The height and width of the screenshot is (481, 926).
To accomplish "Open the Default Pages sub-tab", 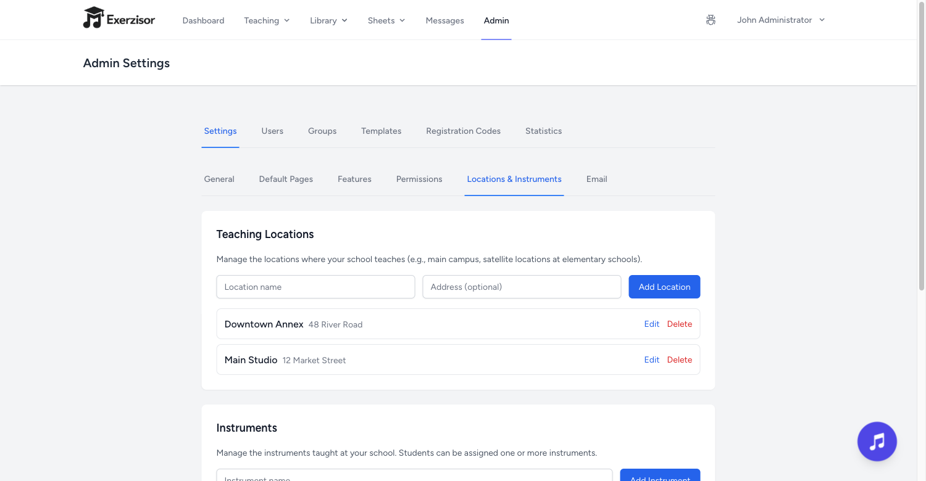I will (x=286, y=179).
